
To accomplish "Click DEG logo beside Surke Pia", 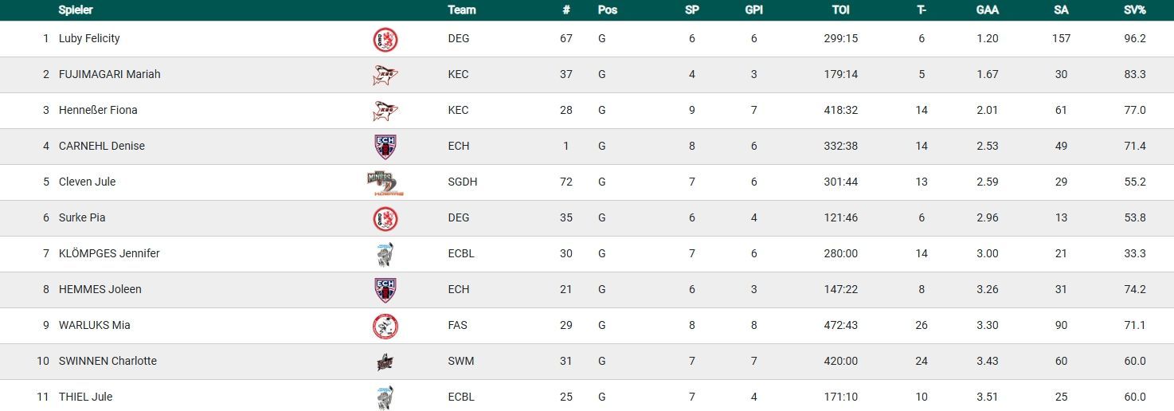I will [x=385, y=218].
